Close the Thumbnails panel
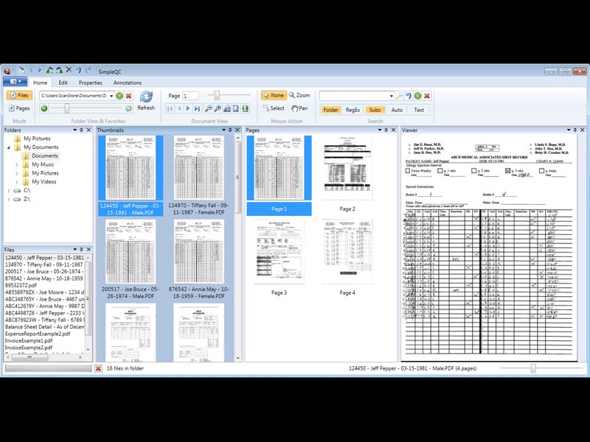 pyautogui.click(x=237, y=130)
